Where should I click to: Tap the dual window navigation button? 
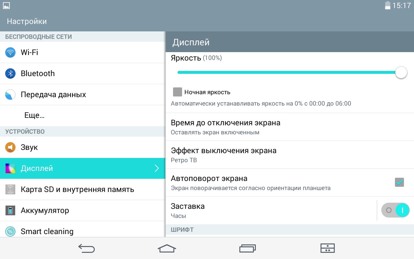point(327,248)
